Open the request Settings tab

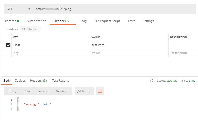148,21
